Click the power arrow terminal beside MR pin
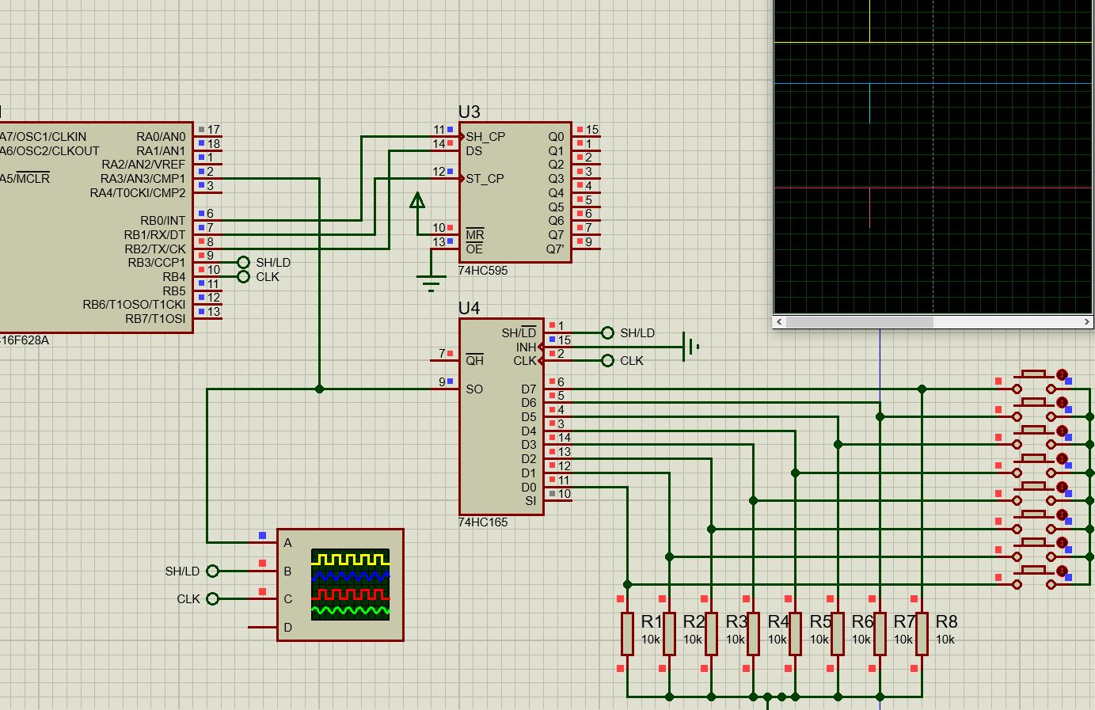The image size is (1095, 710). click(417, 200)
